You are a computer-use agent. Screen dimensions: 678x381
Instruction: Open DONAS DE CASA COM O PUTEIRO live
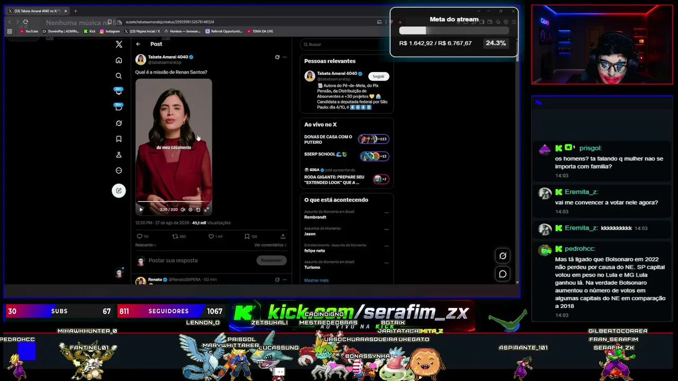[346, 139]
